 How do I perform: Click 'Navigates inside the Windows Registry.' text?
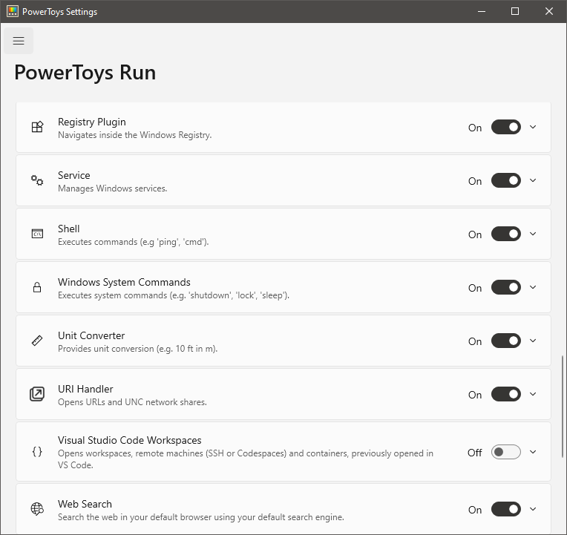pos(135,135)
